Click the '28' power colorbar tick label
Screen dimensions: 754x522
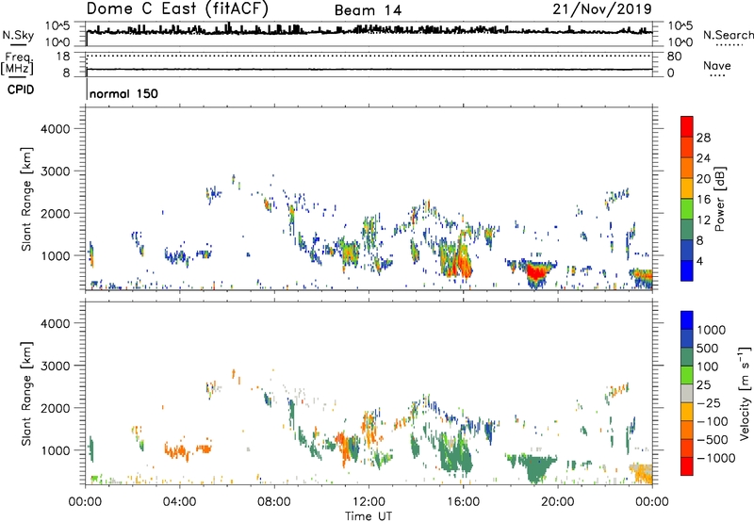[703, 138]
